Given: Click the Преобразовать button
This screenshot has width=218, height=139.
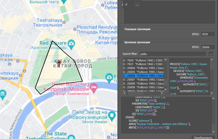Looking at the screenshot, I should tap(203, 137).
